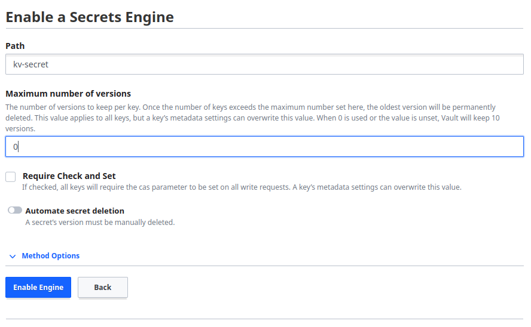Toggle the Automate secret deletion switch
Viewport: 531px width, 327px height.
[x=15, y=211]
